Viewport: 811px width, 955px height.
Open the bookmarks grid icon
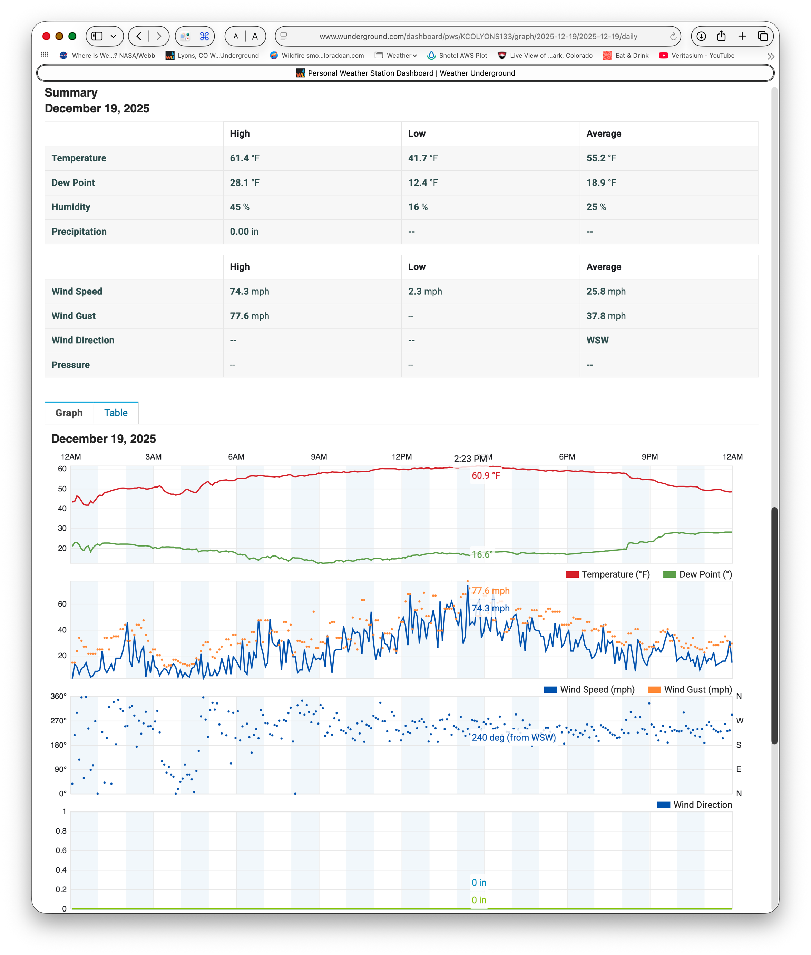pyautogui.click(x=45, y=55)
